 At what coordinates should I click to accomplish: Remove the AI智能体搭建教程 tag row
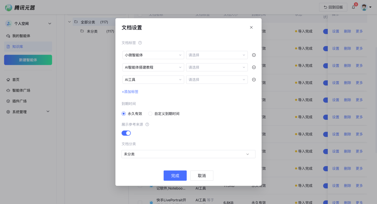pos(254,67)
